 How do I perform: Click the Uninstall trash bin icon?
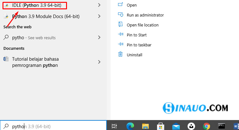[120, 54]
